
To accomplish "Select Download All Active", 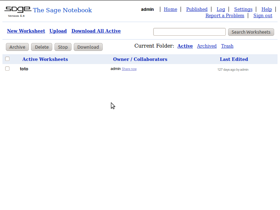I will (x=96, y=31).
